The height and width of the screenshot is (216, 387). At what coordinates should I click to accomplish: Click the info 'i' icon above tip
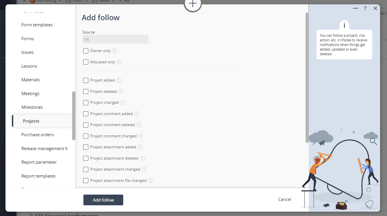344,25
